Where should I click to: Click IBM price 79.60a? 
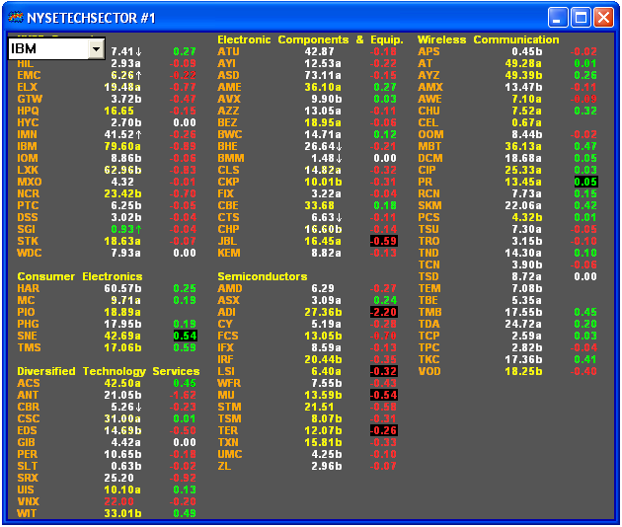click(122, 146)
